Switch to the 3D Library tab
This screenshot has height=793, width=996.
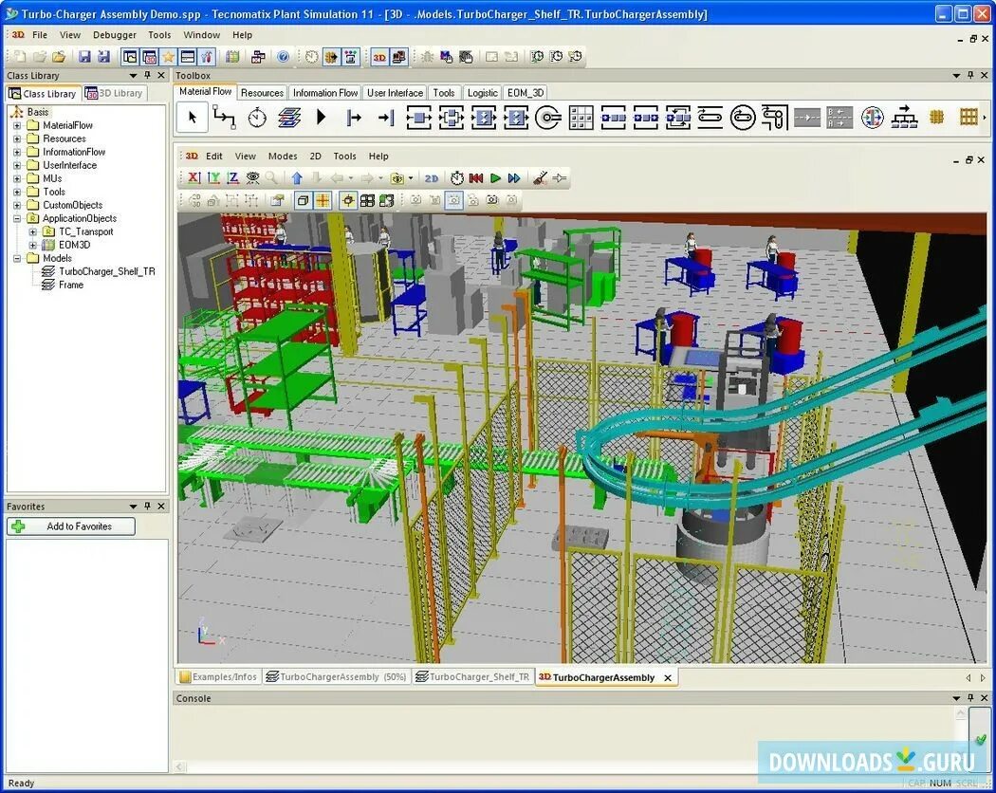(x=115, y=93)
